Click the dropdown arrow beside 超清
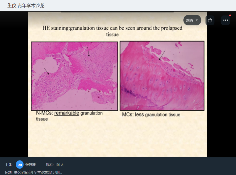The height and width of the screenshot is (175, 236). (197, 20)
